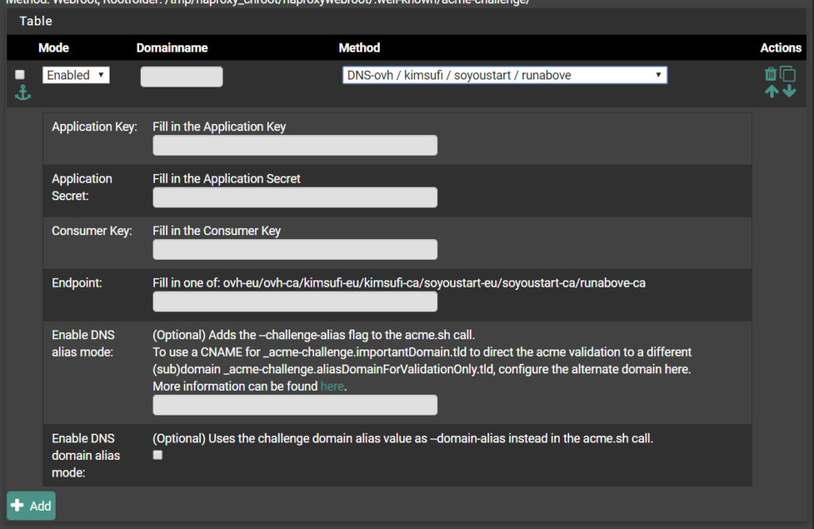The width and height of the screenshot is (814, 529).
Task: Click the 'Enable DNS alias mode:' label
Action: 83,343
